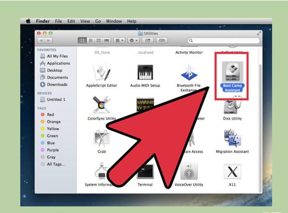Viewport: 288px width, 213px height.
Task: Switch to column view in toolbar
Action: point(99,40)
